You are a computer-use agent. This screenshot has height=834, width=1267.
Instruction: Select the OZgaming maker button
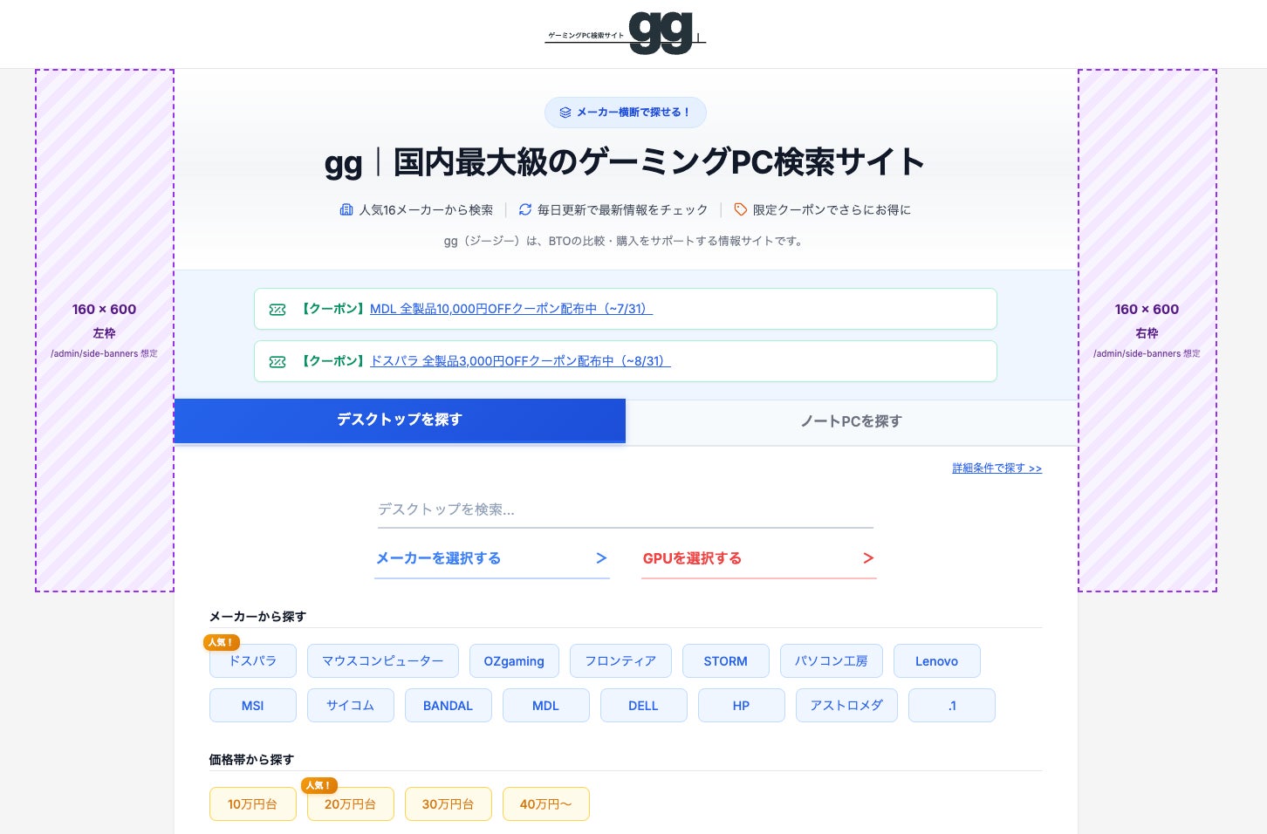pyautogui.click(x=514, y=661)
